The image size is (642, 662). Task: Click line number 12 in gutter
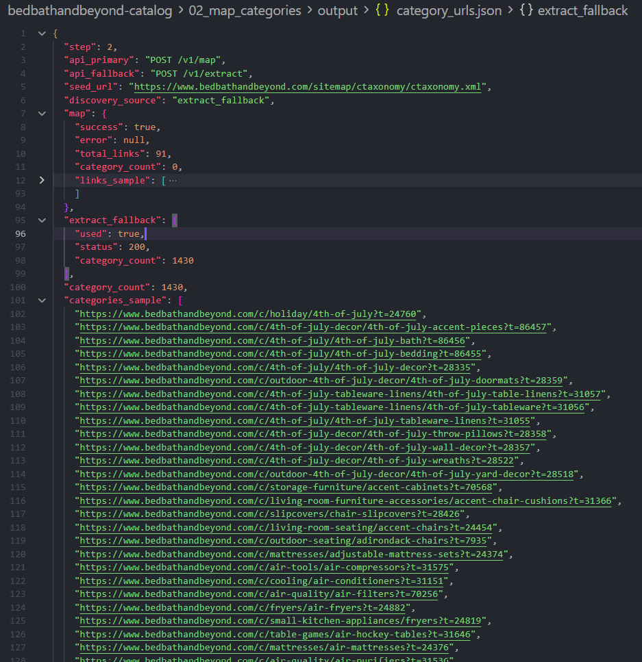[x=21, y=181]
